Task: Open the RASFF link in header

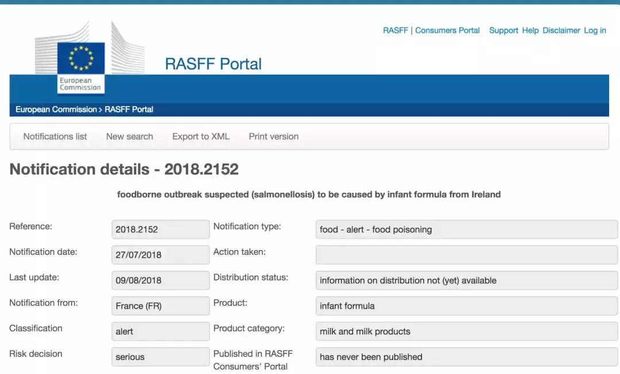Action: point(395,30)
